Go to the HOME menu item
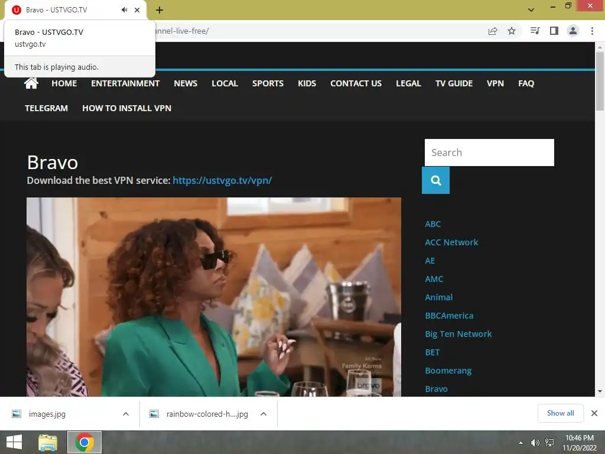605x454 pixels. 64,83
